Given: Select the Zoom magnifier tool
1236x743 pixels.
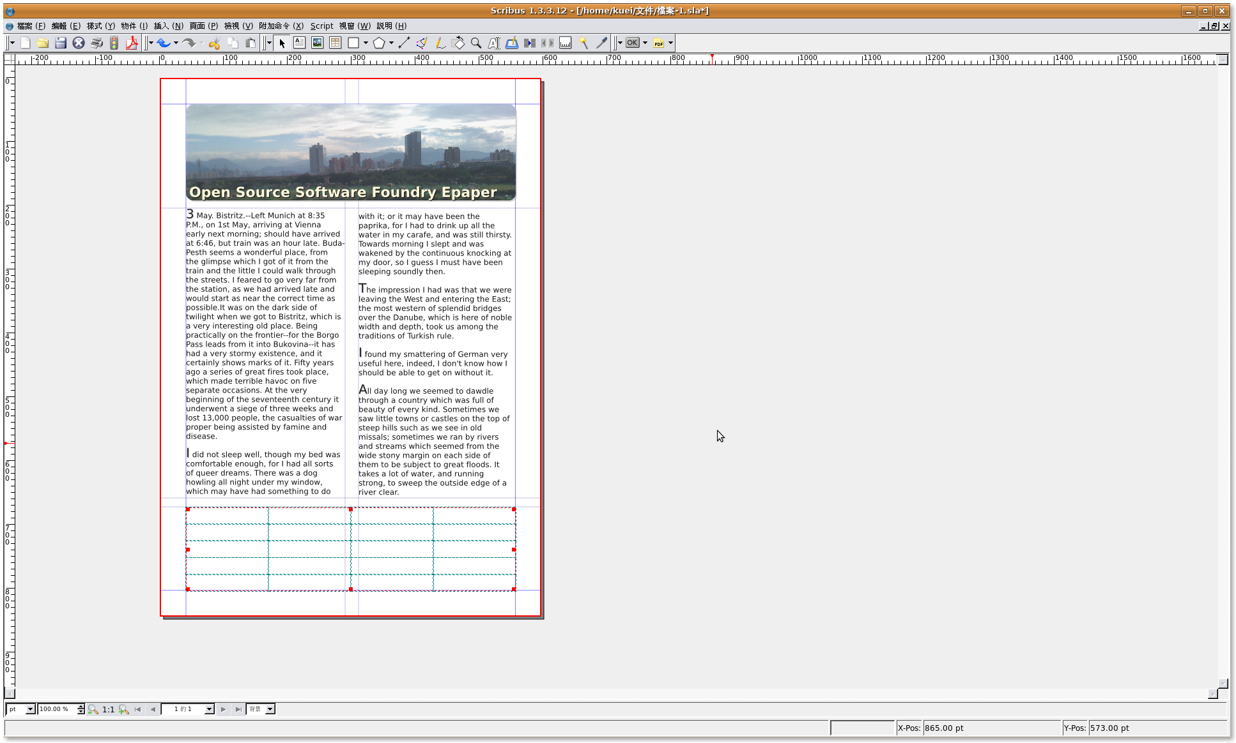Looking at the screenshot, I should 475,43.
